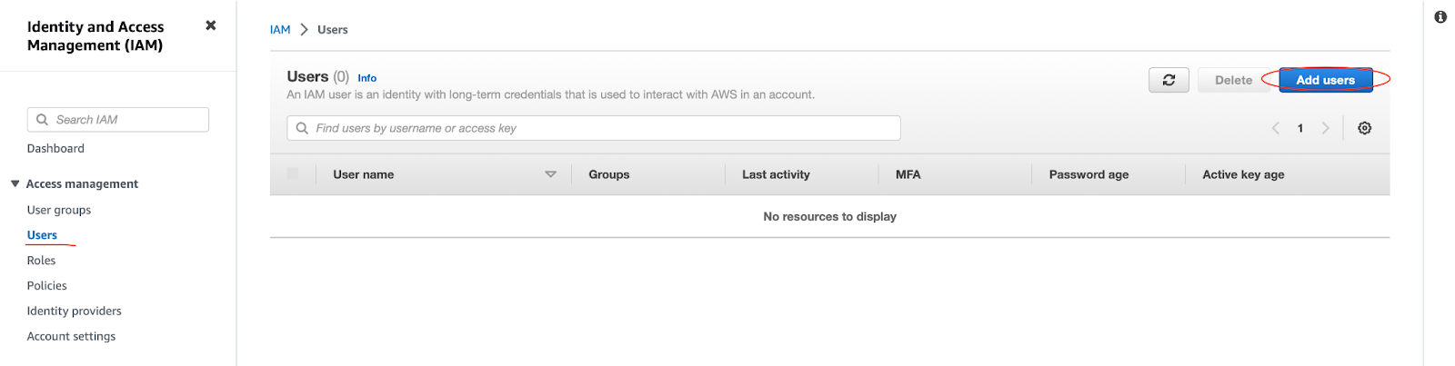
Task: Open the Roles page in sidebar
Action: click(41, 261)
